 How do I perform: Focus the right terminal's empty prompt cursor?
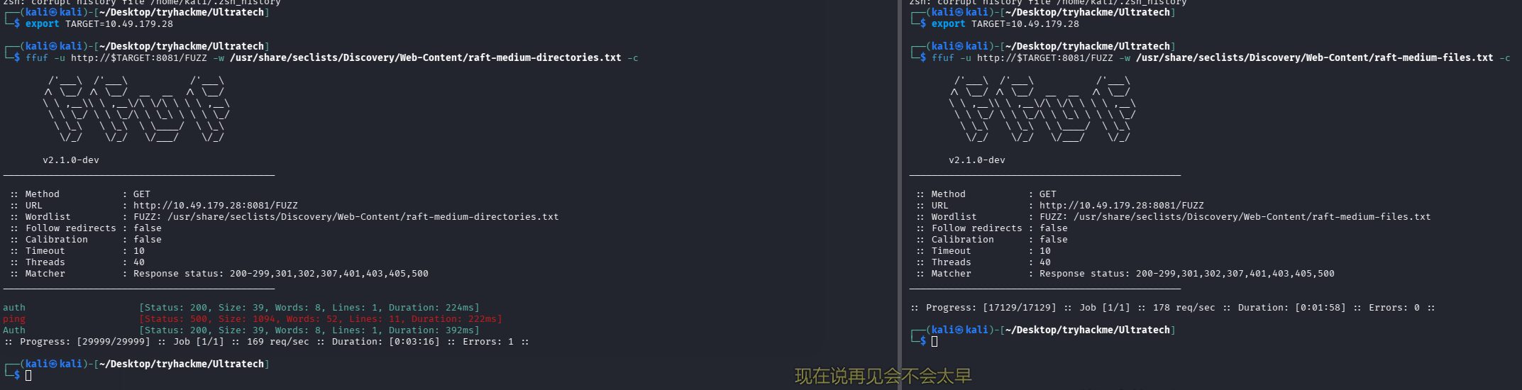click(934, 341)
